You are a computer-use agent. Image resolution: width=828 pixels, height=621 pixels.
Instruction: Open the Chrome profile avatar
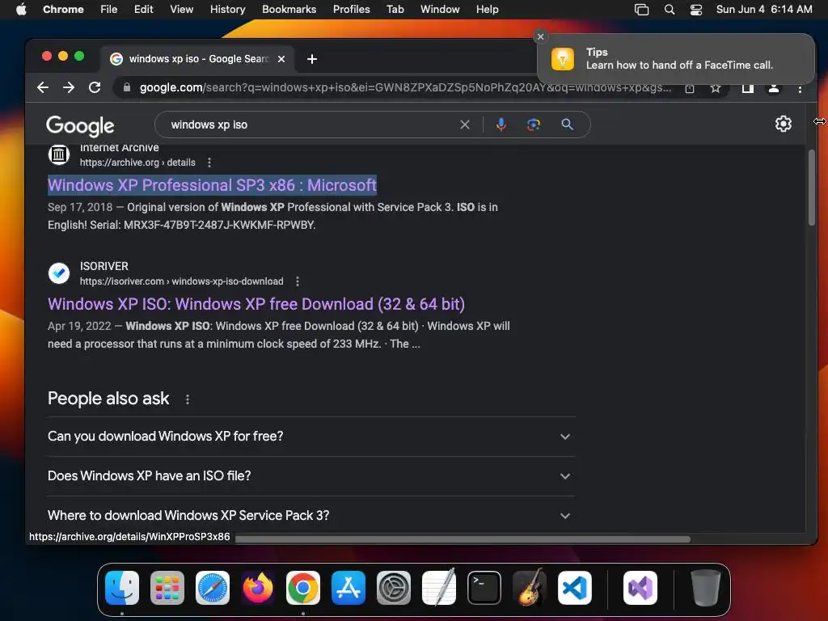click(774, 88)
